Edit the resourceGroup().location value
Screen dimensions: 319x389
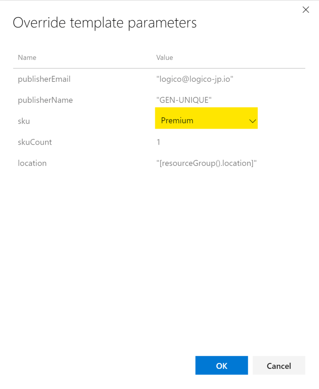click(x=206, y=163)
